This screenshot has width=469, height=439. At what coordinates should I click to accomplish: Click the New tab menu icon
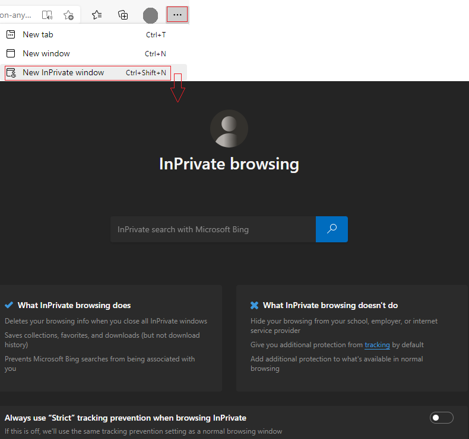[11, 34]
